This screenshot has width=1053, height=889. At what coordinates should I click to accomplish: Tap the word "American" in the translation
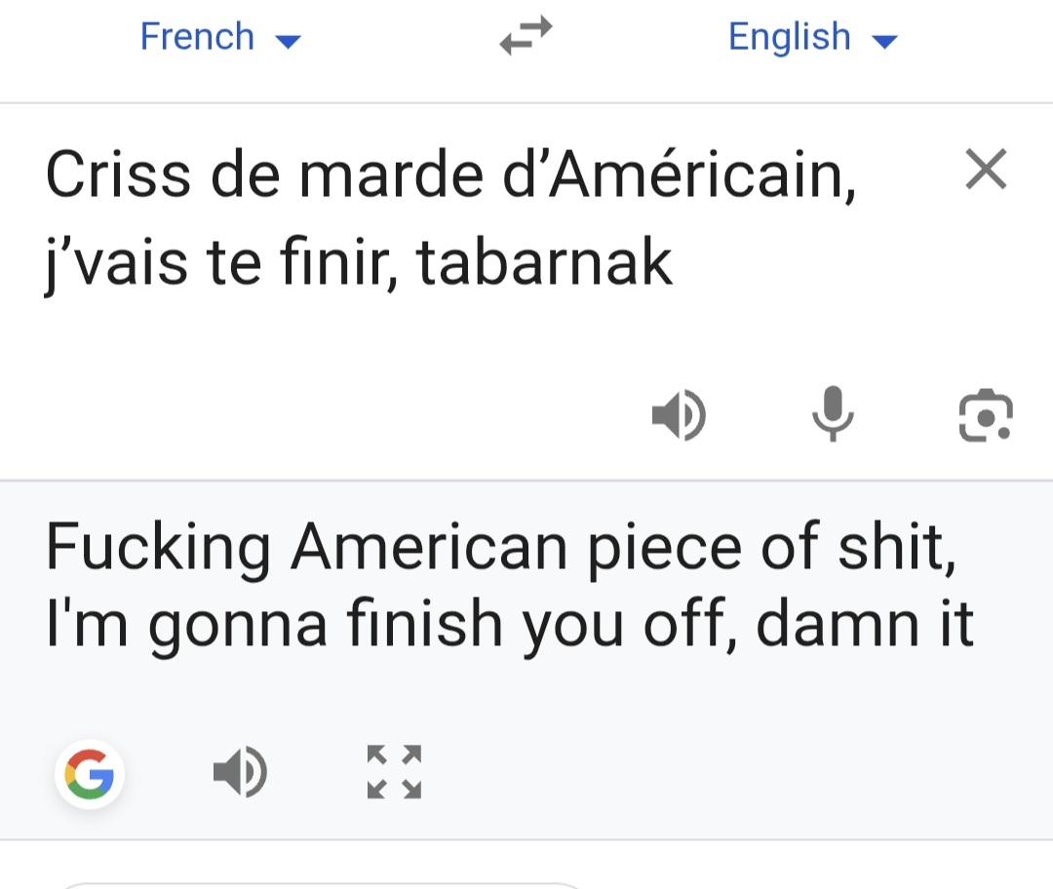tap(428, 548)
